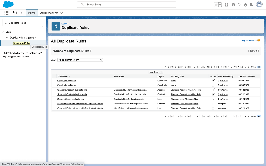266x166 pixels.
Task: Open the user profile avatar
Action: (x=259, y=5)
